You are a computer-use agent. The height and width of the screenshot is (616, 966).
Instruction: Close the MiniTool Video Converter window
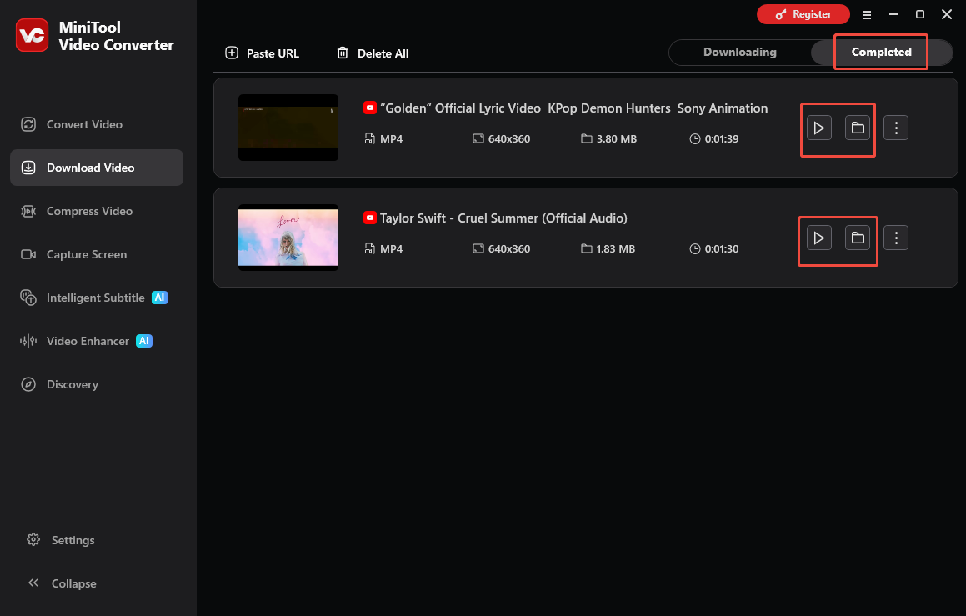pyautogui.click(x=947, y=14)
